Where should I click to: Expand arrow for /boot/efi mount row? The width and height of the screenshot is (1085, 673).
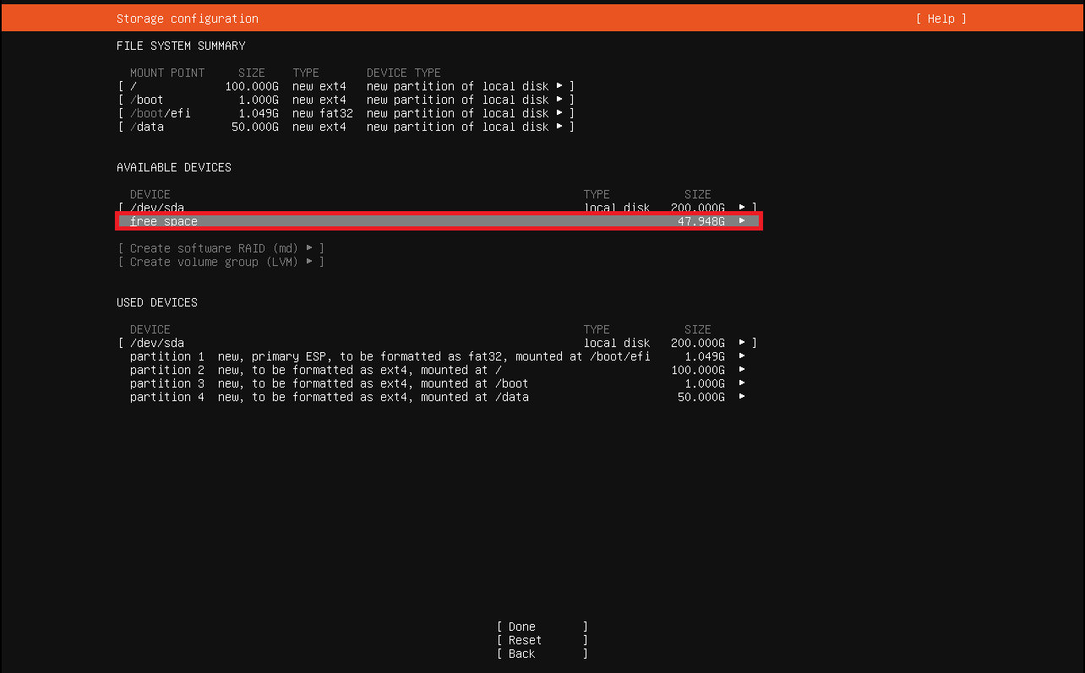coord(559,113)
